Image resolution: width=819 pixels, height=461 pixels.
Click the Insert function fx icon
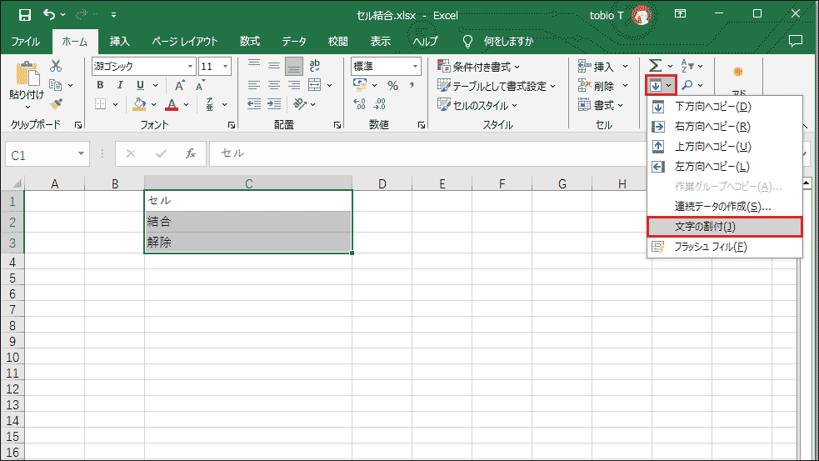(x=191, y=153)
